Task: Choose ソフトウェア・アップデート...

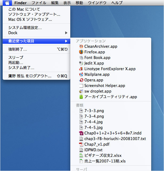Action: (36, 14)
